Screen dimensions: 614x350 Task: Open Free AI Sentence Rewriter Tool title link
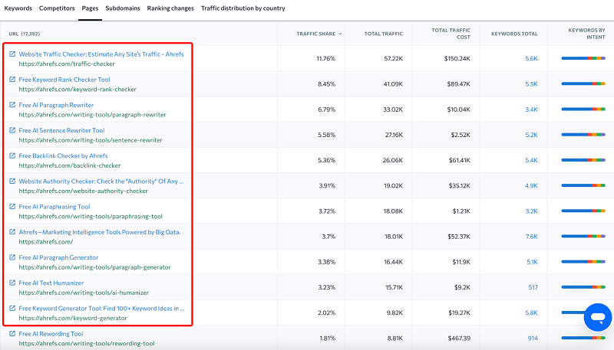point(61,130)
